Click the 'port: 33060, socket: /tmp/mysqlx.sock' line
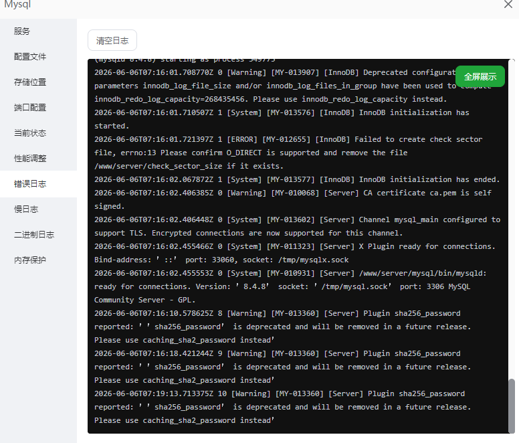This screenshot has width=519, height=443. tap(221, 260)
